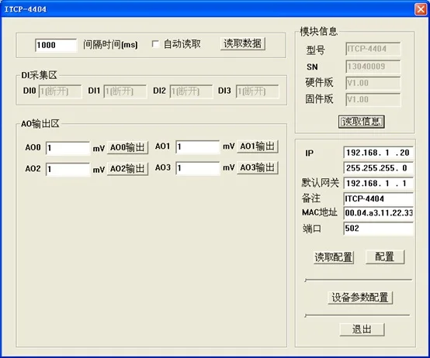Click the DI2 status field
This screenshot has width=430, height=358.
[191, 91]
